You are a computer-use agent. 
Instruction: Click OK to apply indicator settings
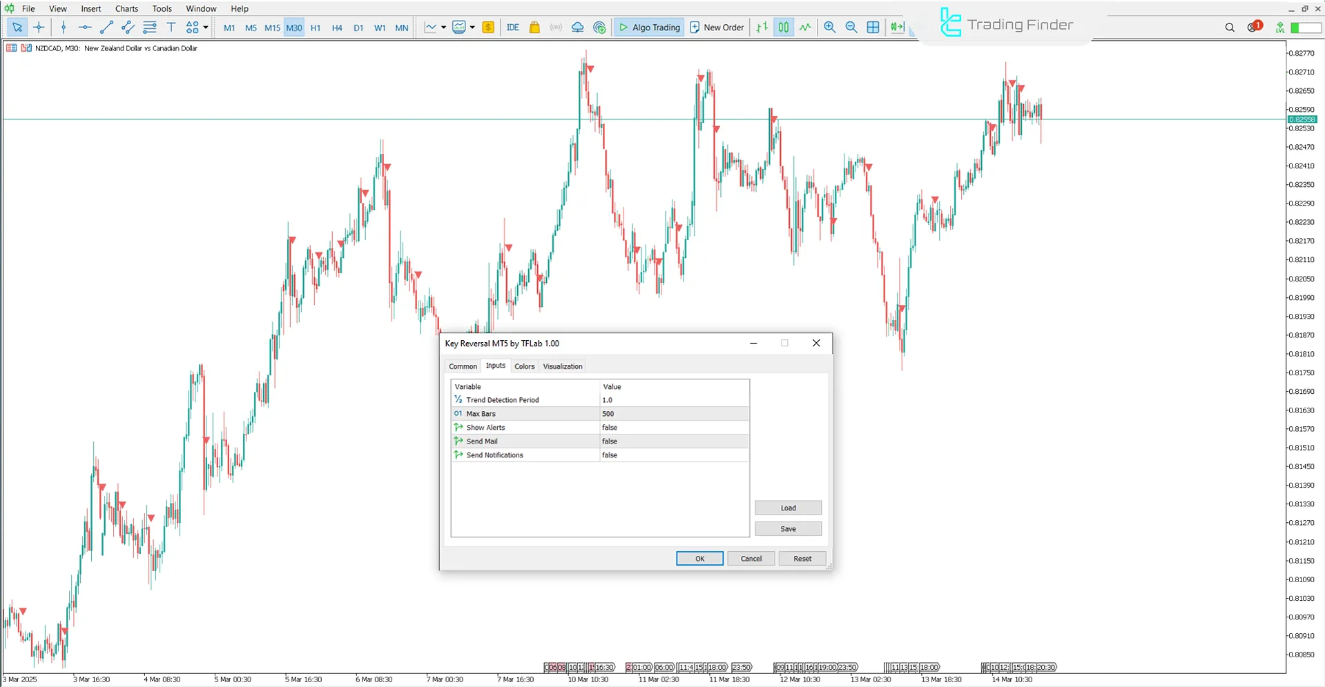(699, 558)
